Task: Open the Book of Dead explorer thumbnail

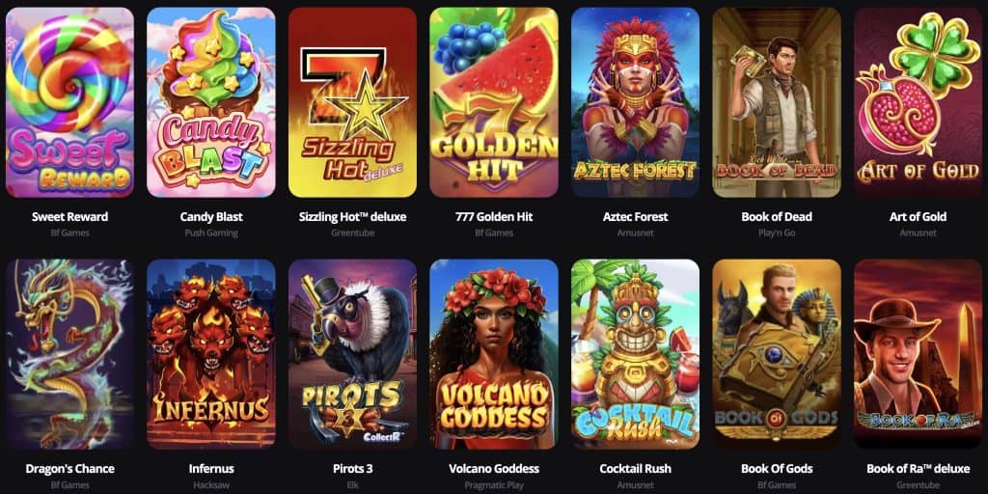Action: coord(777,102)
